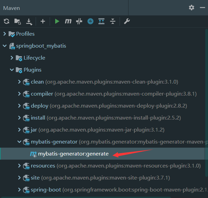
Task: Click the Reload All Maven Projects icon
Action: point(7,21)
